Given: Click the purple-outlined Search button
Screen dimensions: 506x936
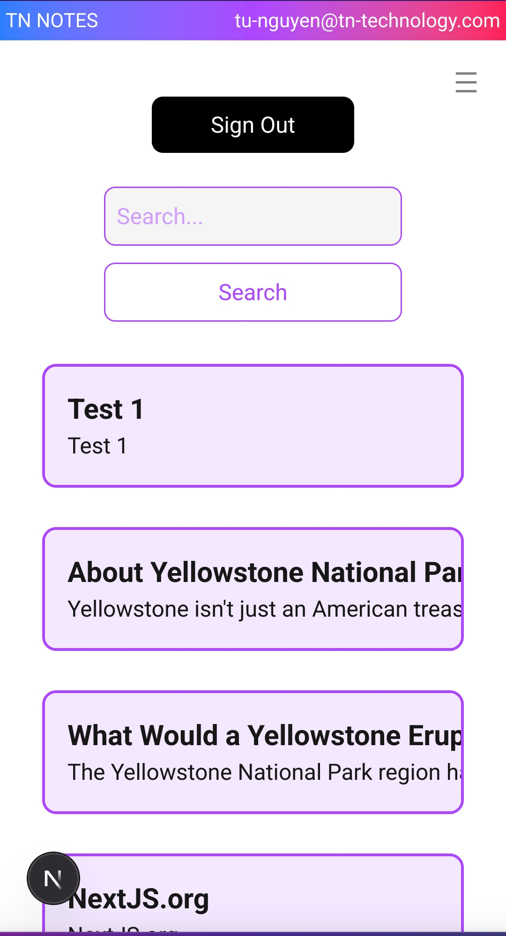Looking at the screenshot, I should [253, 292].
